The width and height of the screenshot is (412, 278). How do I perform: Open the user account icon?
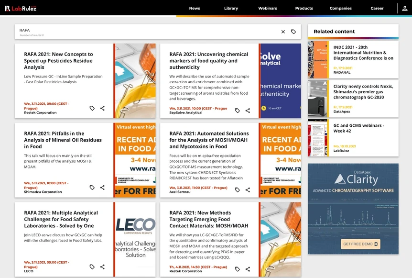click(405, 9)
